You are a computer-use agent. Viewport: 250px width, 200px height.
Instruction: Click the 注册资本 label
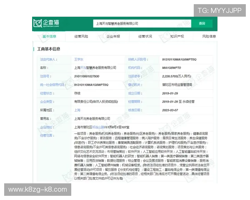click(x=135, y=76)
